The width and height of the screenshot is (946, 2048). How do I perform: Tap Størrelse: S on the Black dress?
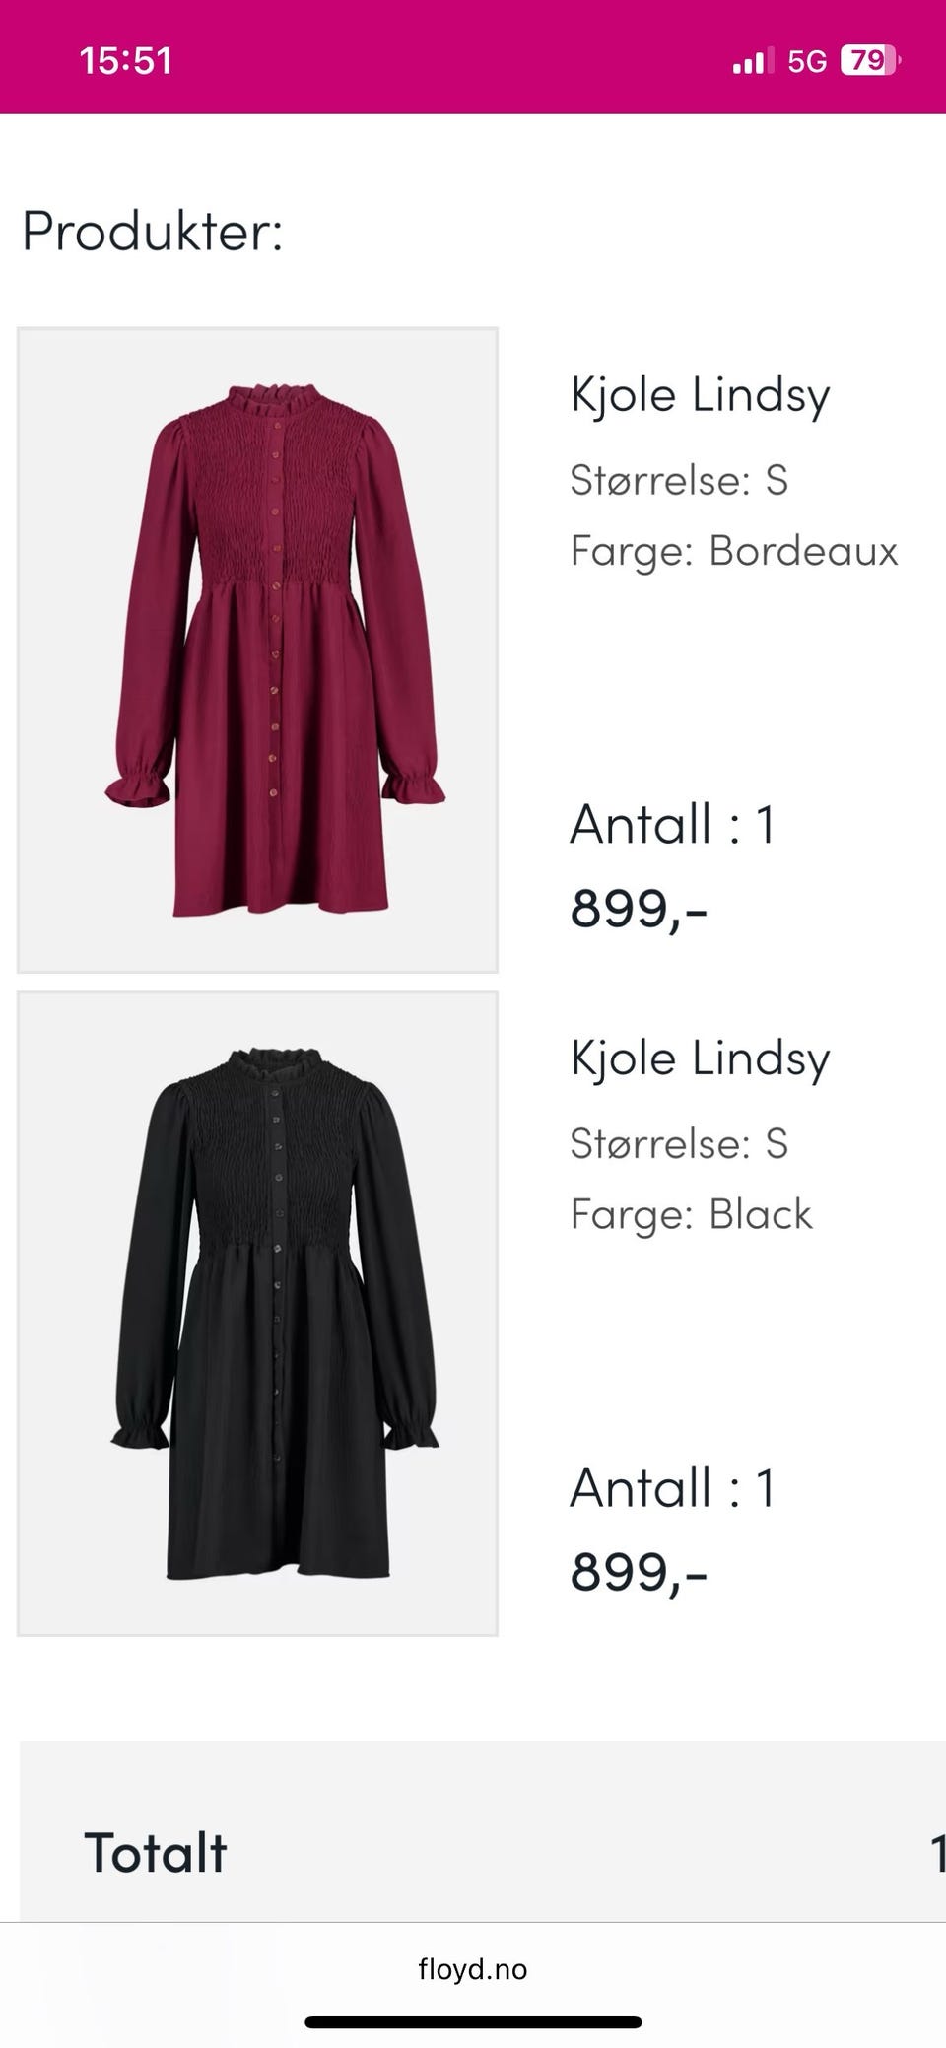679,1143
